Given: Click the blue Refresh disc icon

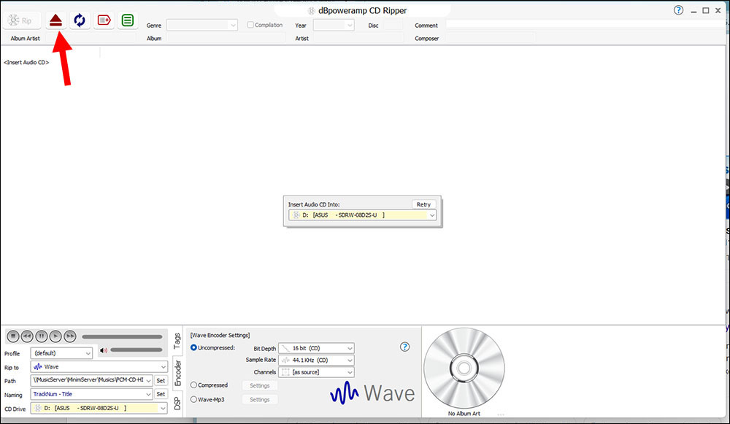Looking at the screenshot, I should click(79, 20).
